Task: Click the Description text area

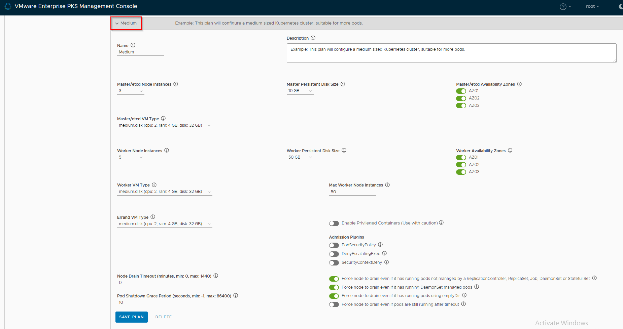Action: pyautogui.click(x=452, y=53)
